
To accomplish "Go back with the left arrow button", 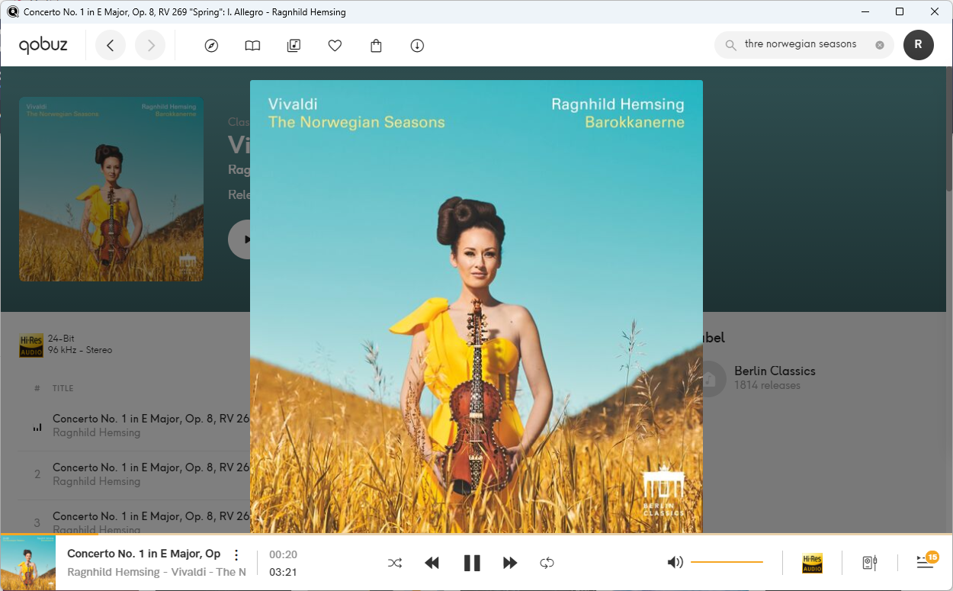I will coord(111,46).
